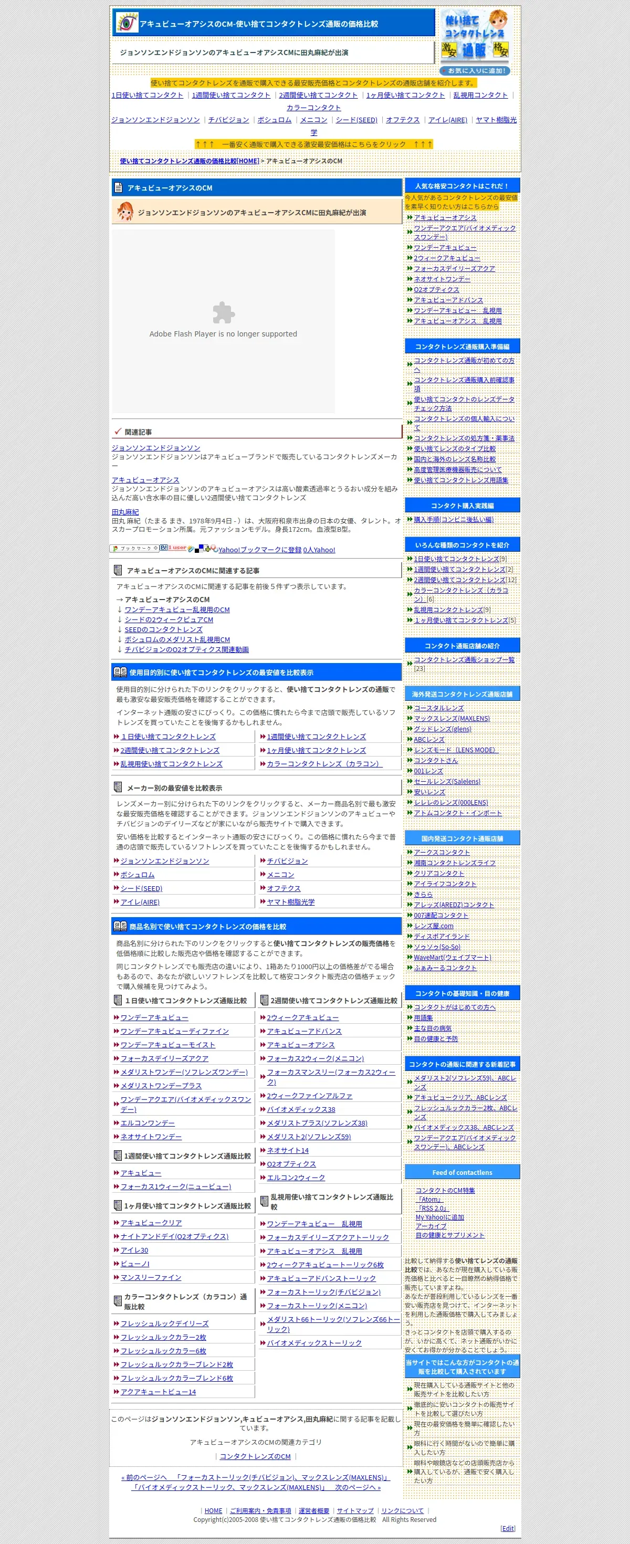Screen dimensions: 630x1544
Task: Open 1週間使い捨てコンタクト in top navigation
Action: tap(231, 94)
